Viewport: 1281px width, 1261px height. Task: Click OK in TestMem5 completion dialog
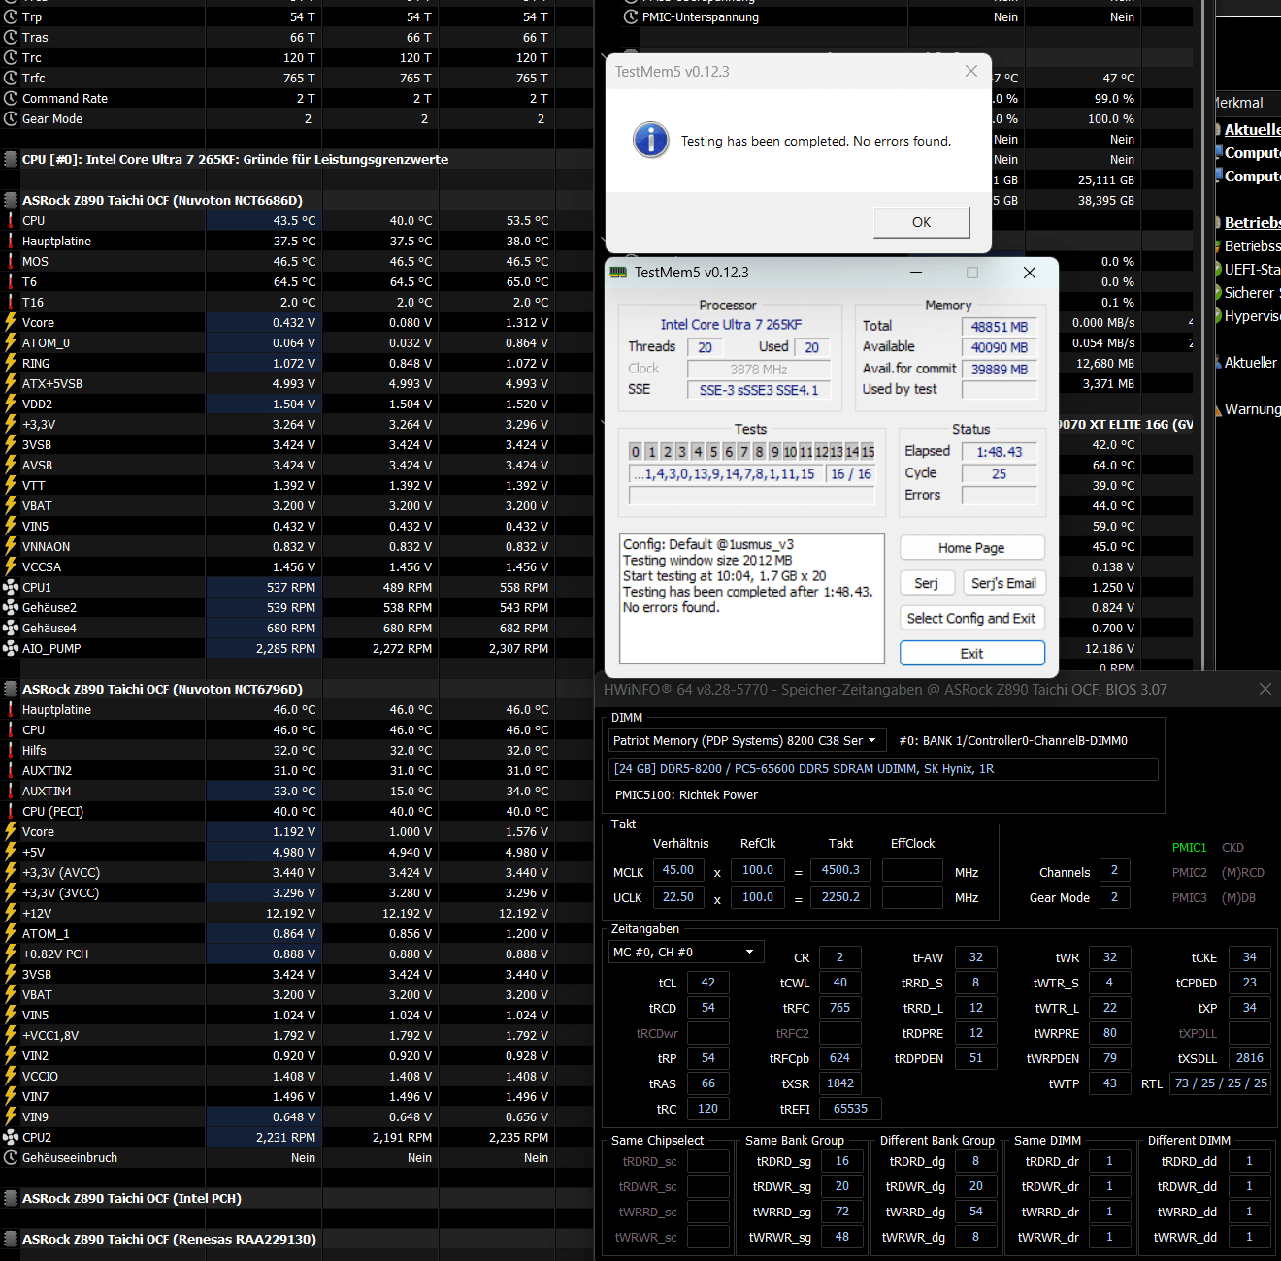[921, 222]
